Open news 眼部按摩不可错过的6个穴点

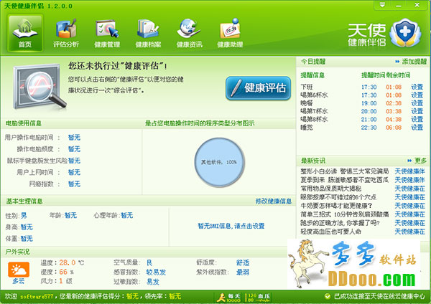point(338,197)
